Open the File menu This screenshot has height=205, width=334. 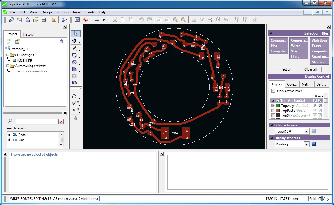[12, 12]
